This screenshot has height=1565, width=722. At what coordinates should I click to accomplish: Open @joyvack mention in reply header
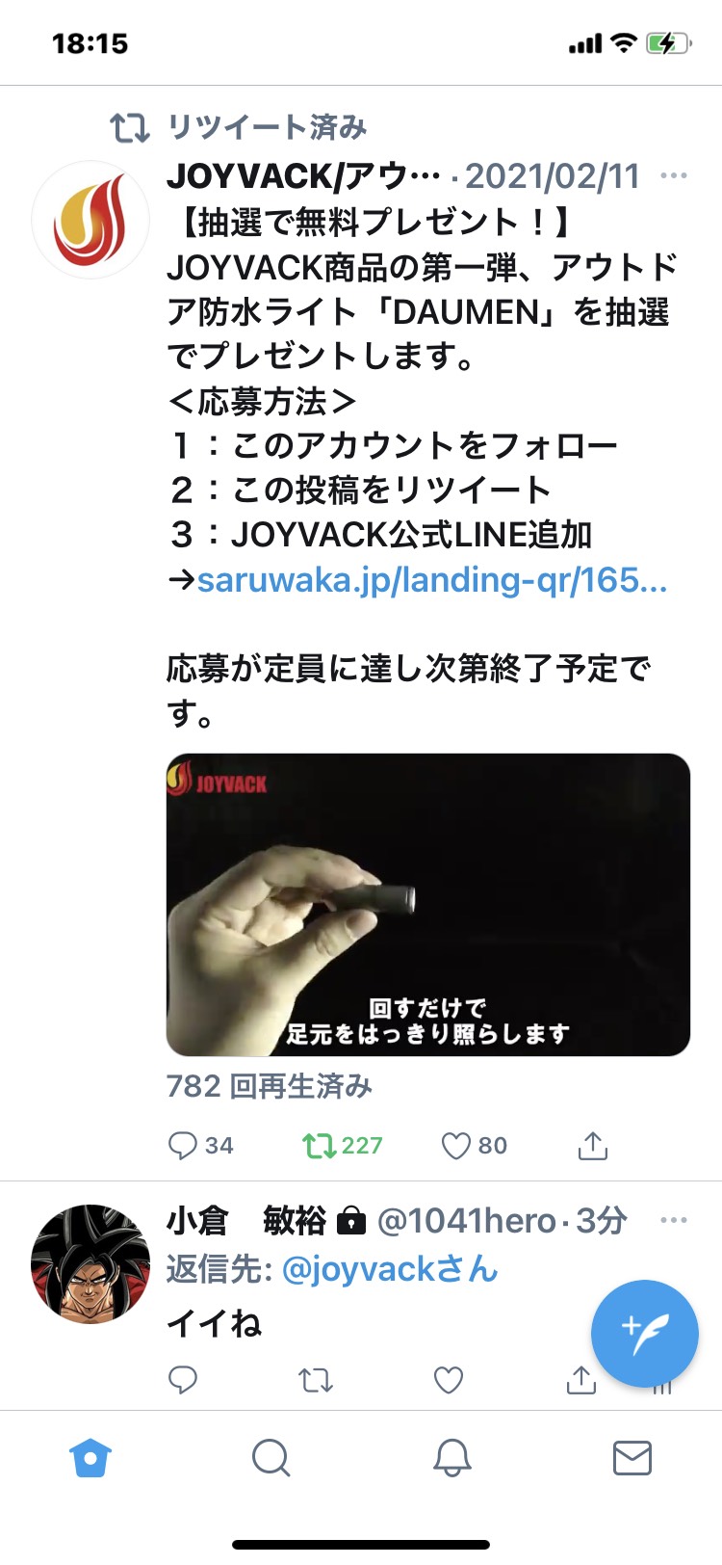[x=390, y=1269]
